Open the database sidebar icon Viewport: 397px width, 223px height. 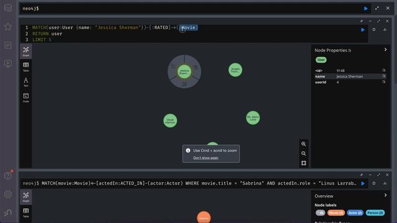[x=8, y=8]
